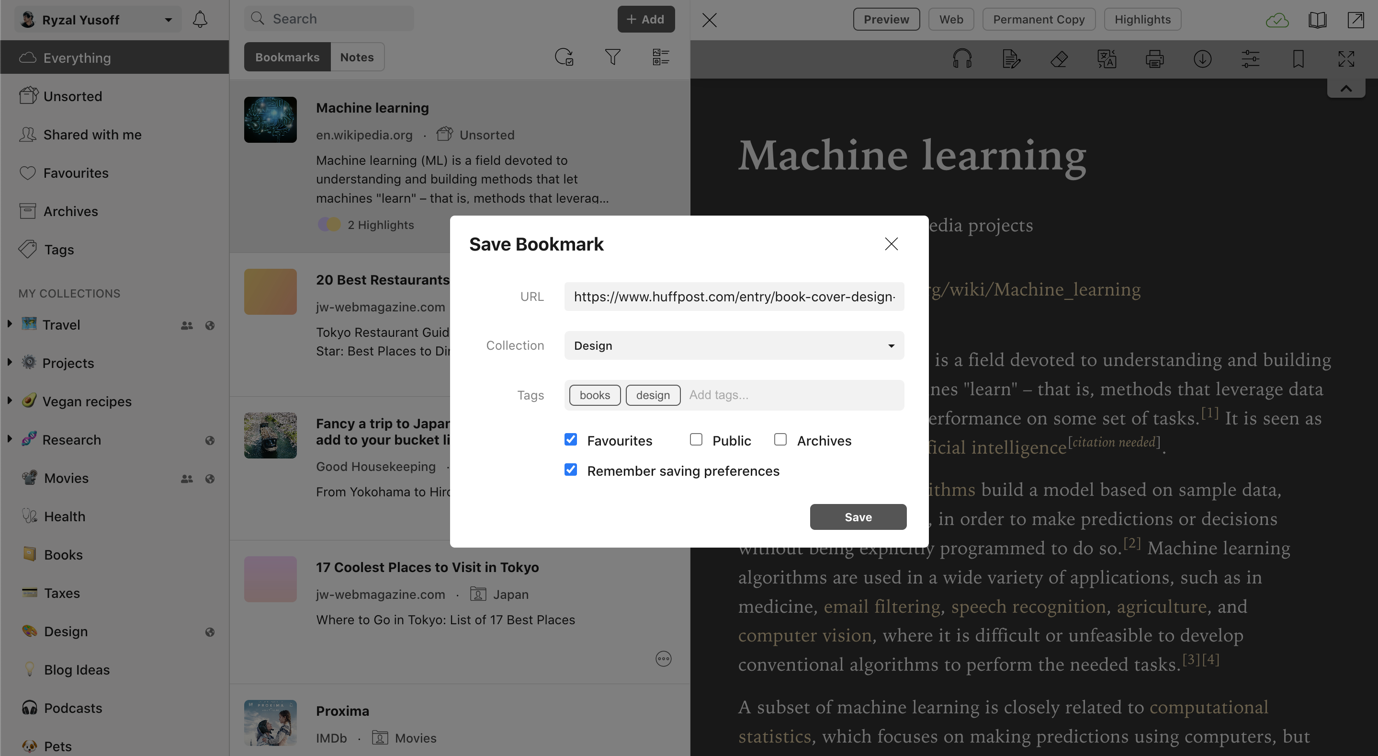Open the view mode list icon

661,57
